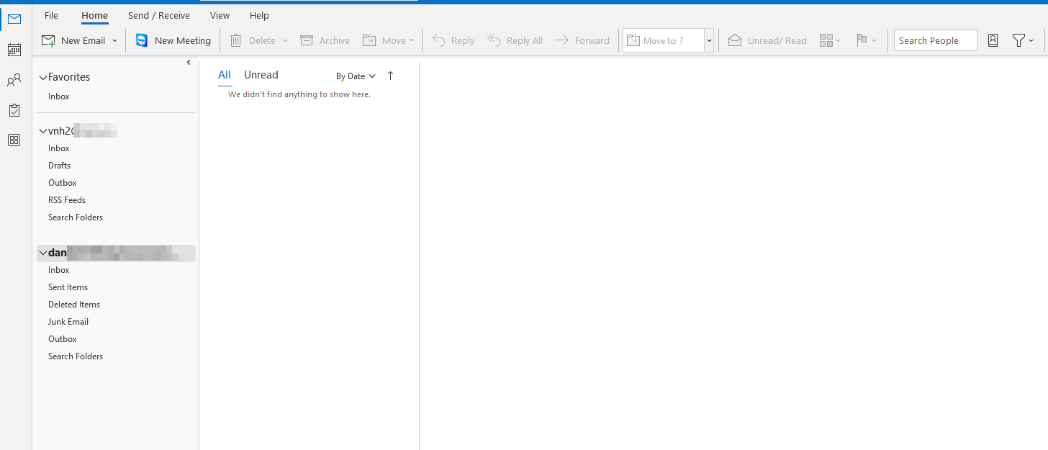
Task: Open the Calendar view in sidebar
Action: [x=14, y=50]
